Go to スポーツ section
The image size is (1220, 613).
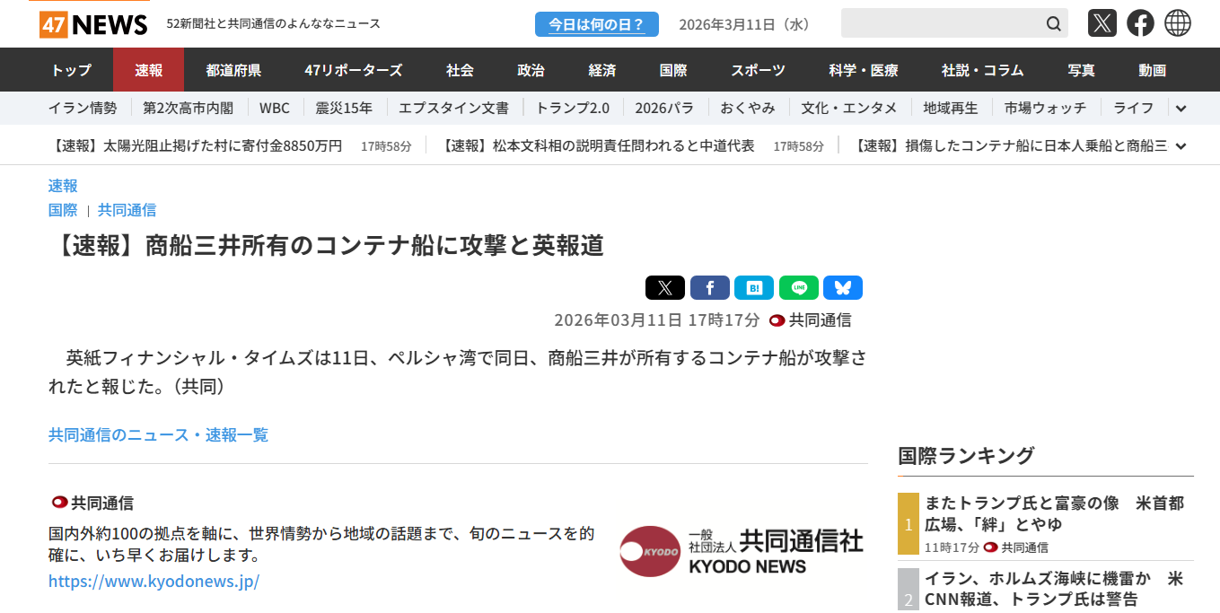tap(758, 70)
